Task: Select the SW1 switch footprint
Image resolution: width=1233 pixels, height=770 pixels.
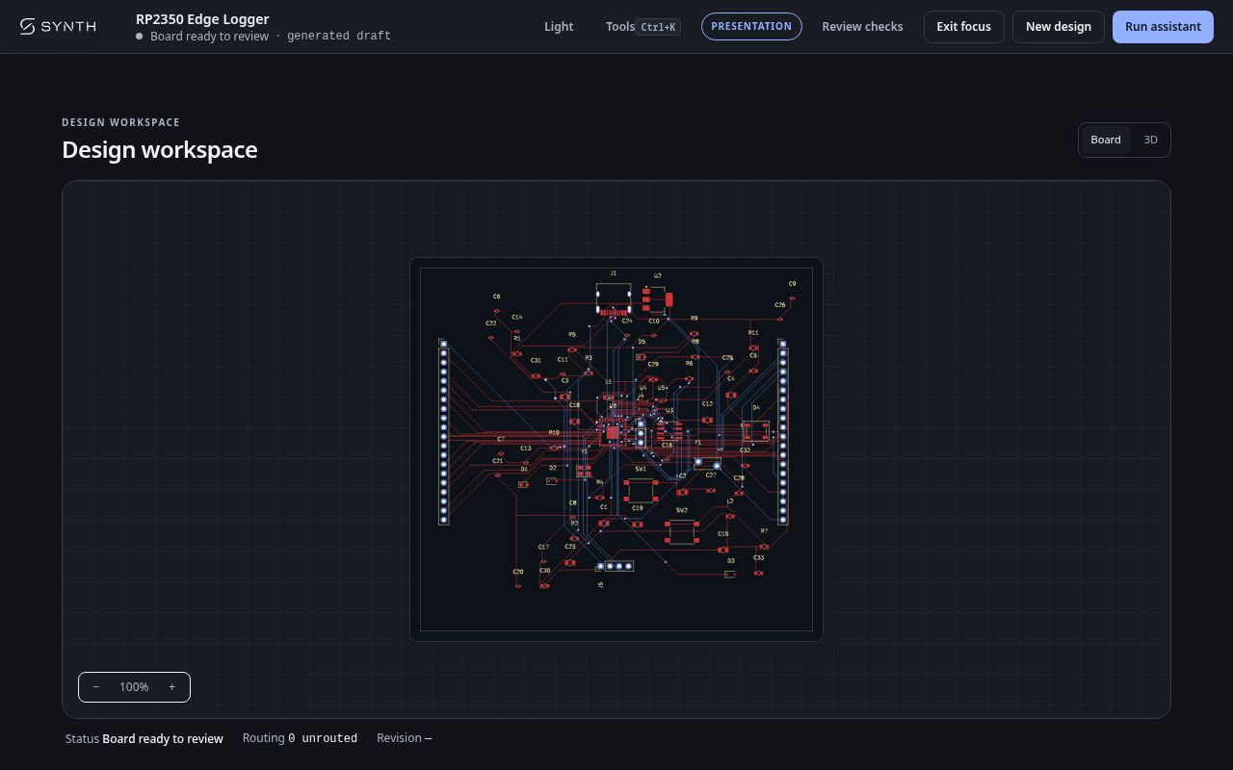Action: tap(641, 489)
